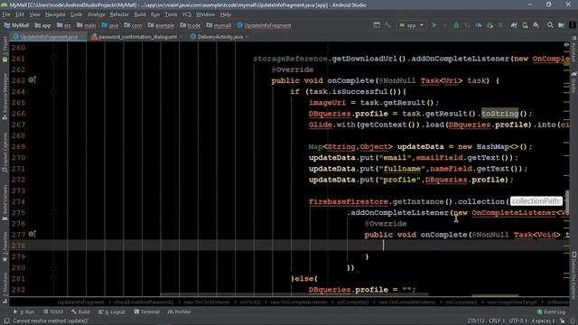The height and width of the screenshot is (325, 578).
Task: Click UpdateInfoFragment in the navigation bar
Action: coord(264,25)
